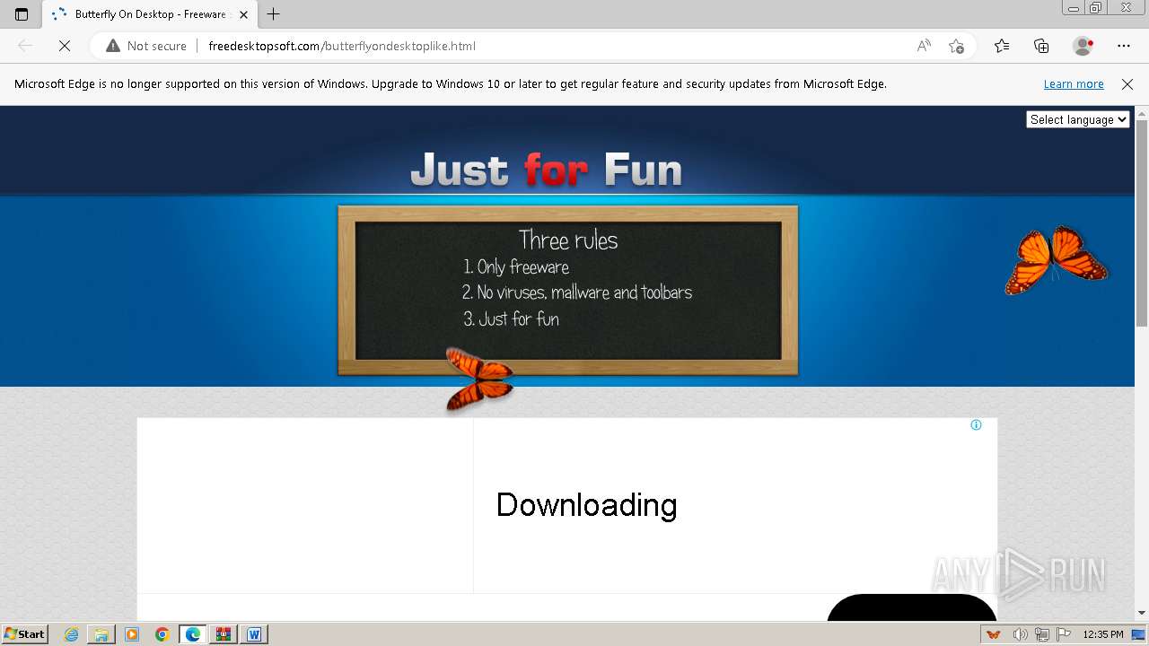The width and height of the screenshot is (1149, 646).
Task: Open a new browser tab
Action: 274,14
